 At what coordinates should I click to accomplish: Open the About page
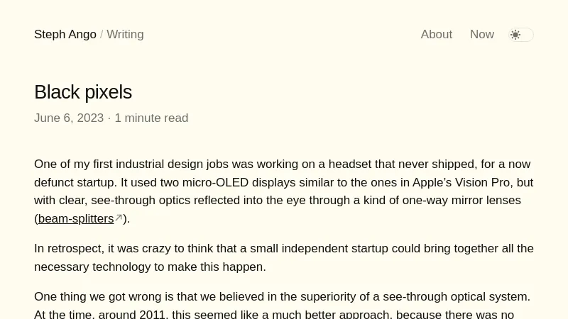tap(436, 35)
